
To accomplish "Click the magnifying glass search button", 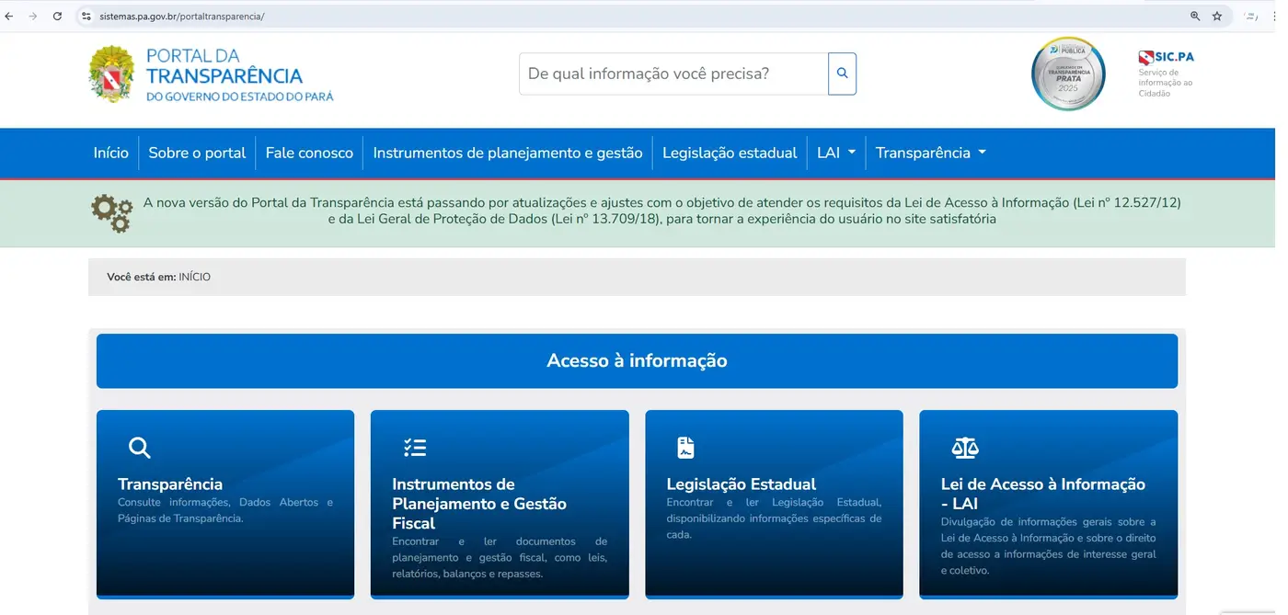I will (x=842, y=74).
